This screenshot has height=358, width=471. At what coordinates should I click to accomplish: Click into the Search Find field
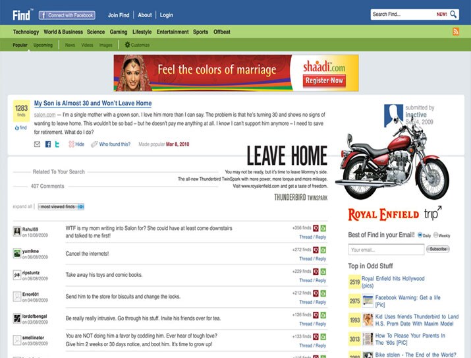[402, 14]
